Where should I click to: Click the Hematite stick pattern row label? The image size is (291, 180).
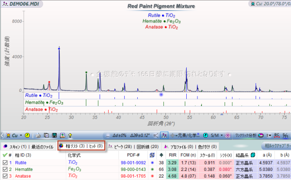point(44,103)
